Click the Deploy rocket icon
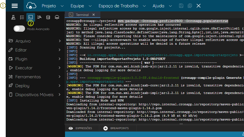Viewport: 244px width, 137px height. click(11, 86)
